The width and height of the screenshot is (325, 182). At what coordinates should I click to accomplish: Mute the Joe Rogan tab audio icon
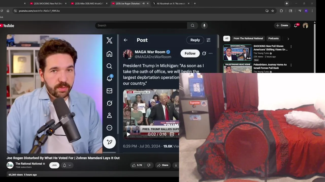[143, 4]
